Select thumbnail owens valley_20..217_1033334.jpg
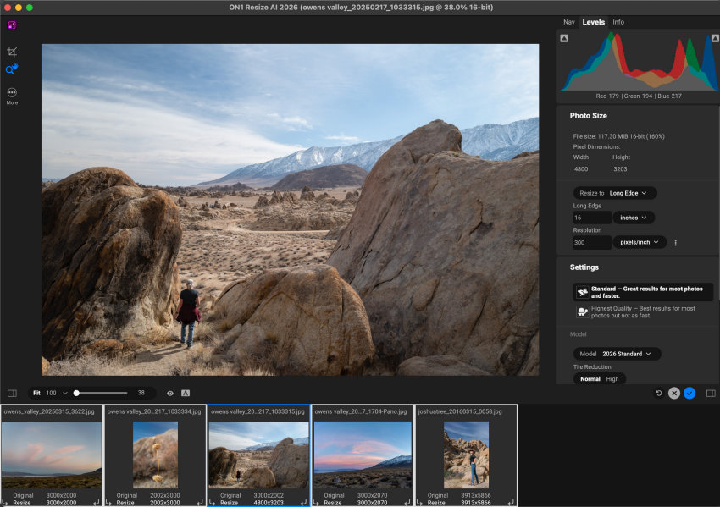 pyautogui.click(x=155, y=455)
